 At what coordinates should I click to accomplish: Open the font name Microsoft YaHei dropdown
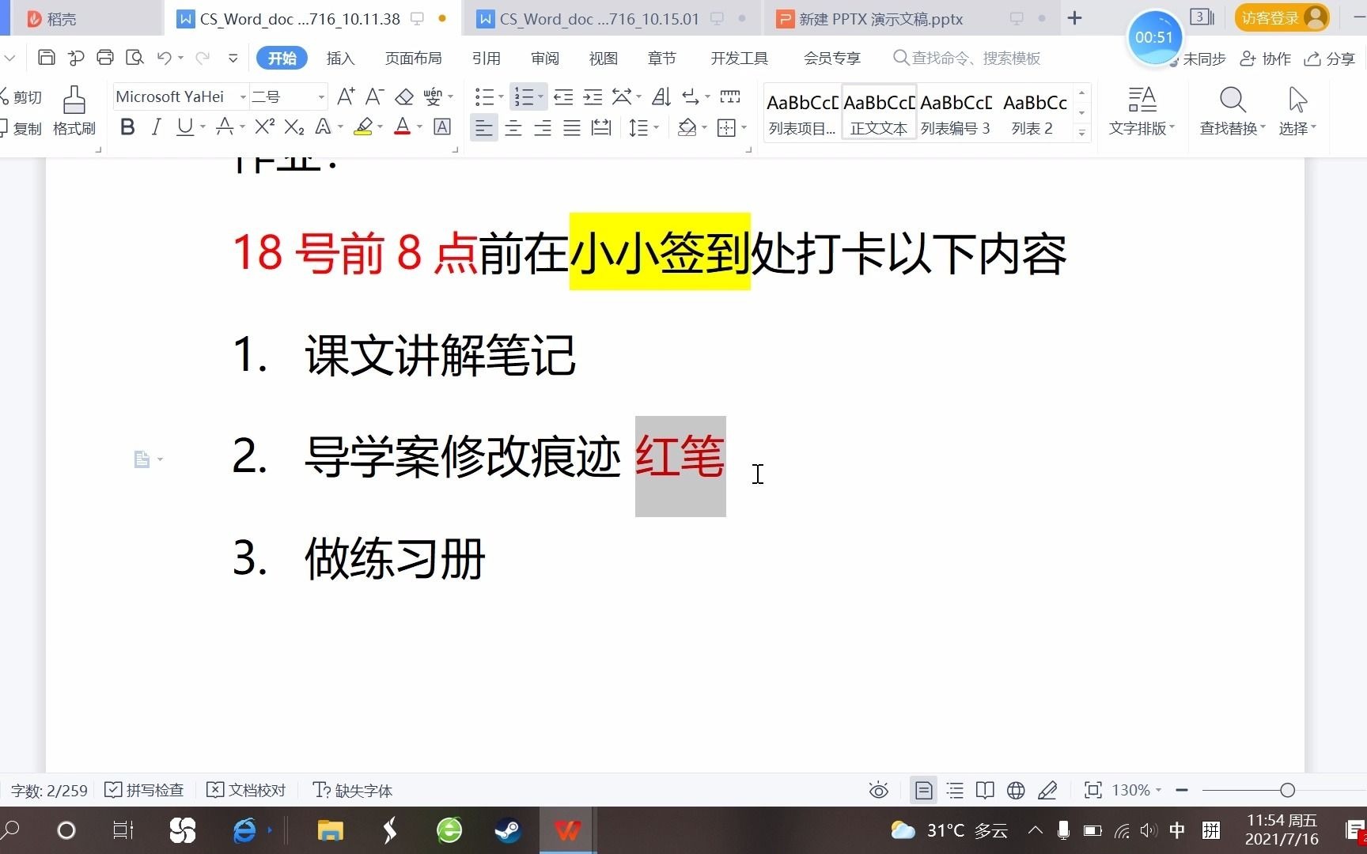(243, 97)
